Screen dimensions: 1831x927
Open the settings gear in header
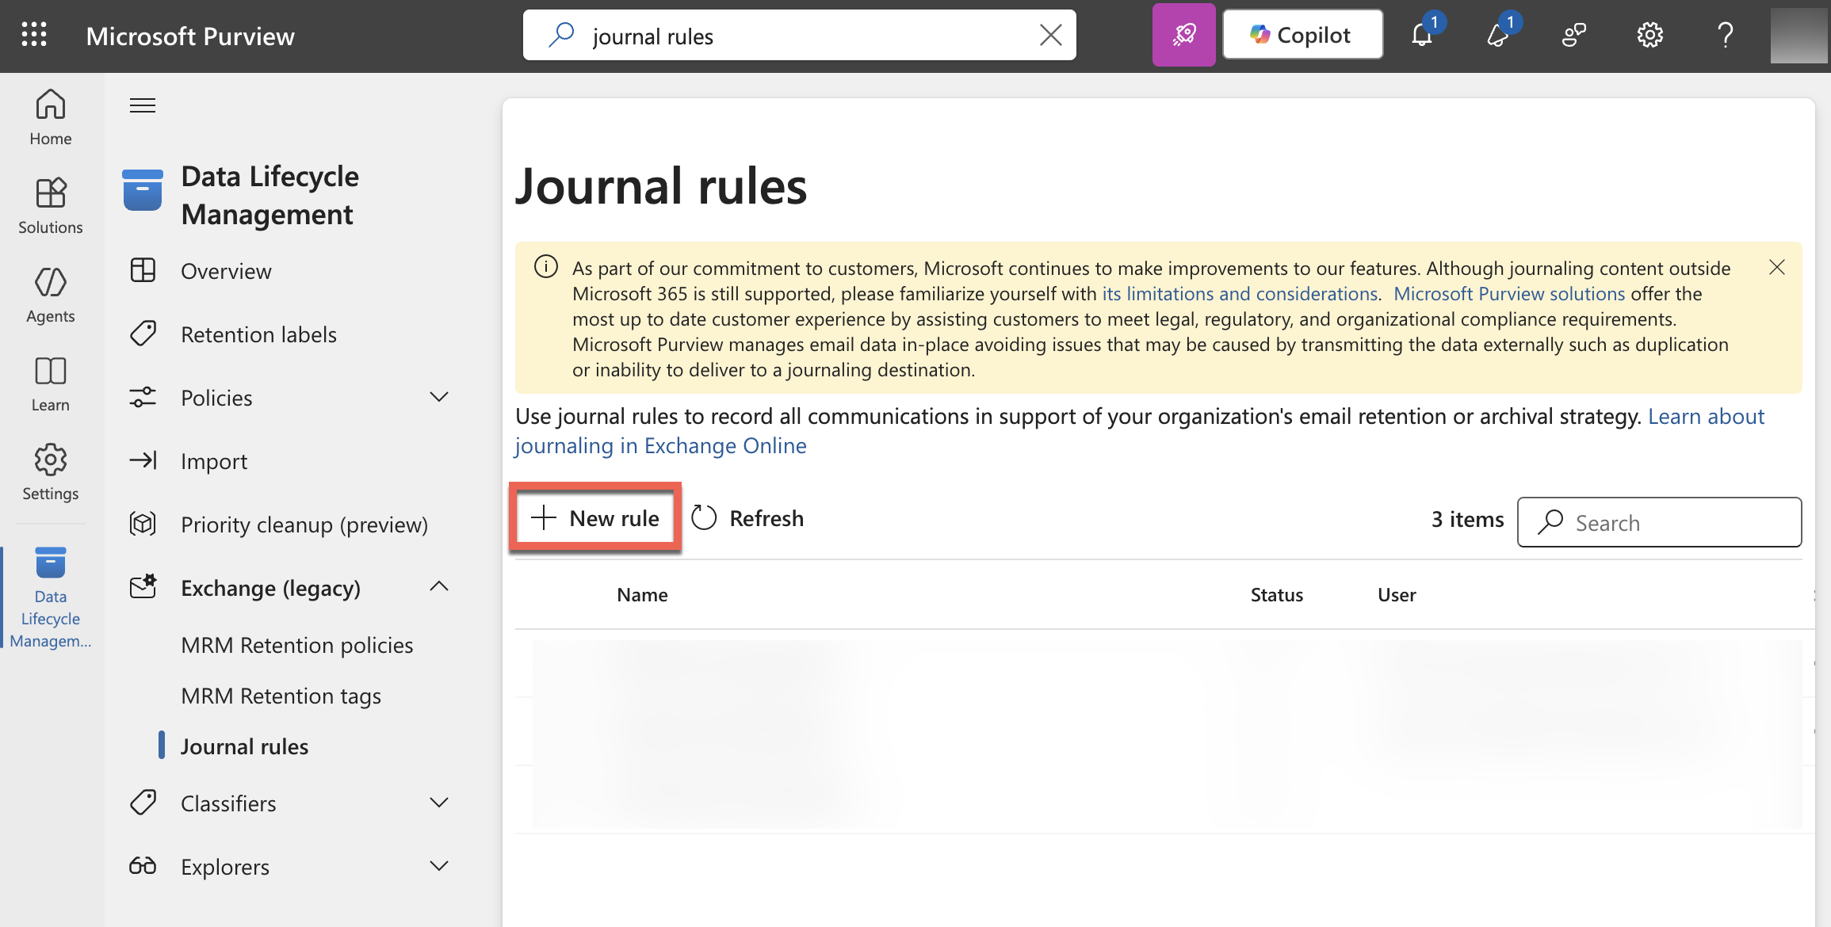[x=1650, y=35]
